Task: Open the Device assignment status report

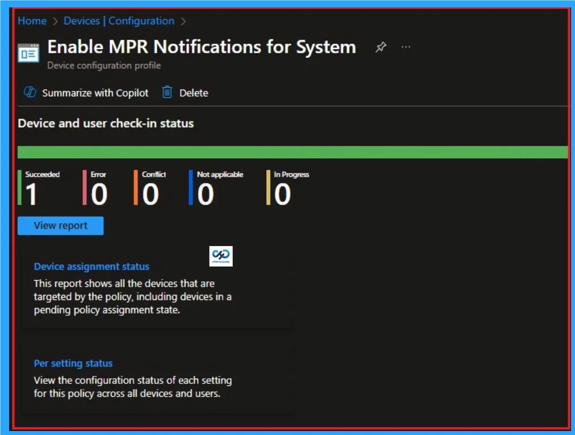Action: [x=91, y=266]
